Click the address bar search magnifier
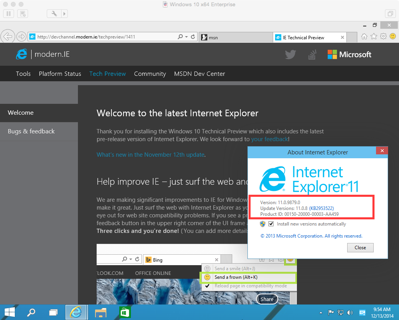This screenshot has width=399, height=320. 180,37
